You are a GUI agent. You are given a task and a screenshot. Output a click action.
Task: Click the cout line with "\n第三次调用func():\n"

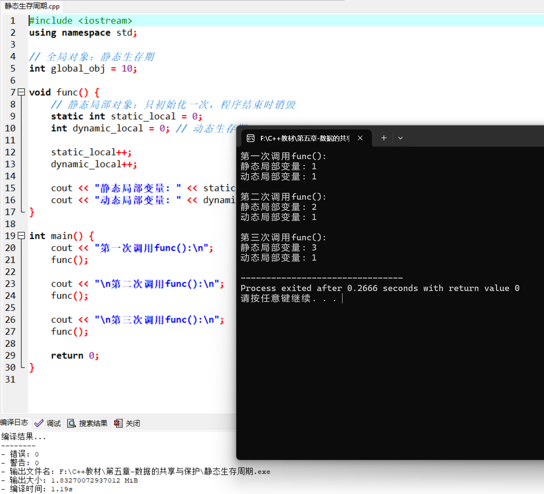pos(137,320)
